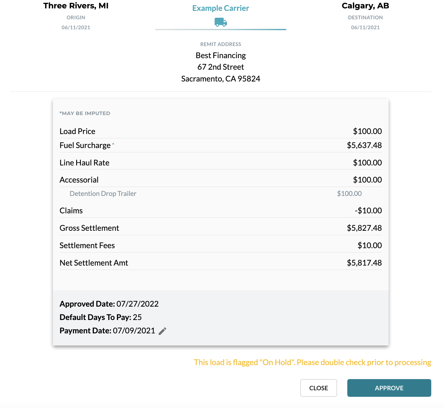444x408 pixels.
Task: Select the Load Price row
Action: tap(220, 131)
